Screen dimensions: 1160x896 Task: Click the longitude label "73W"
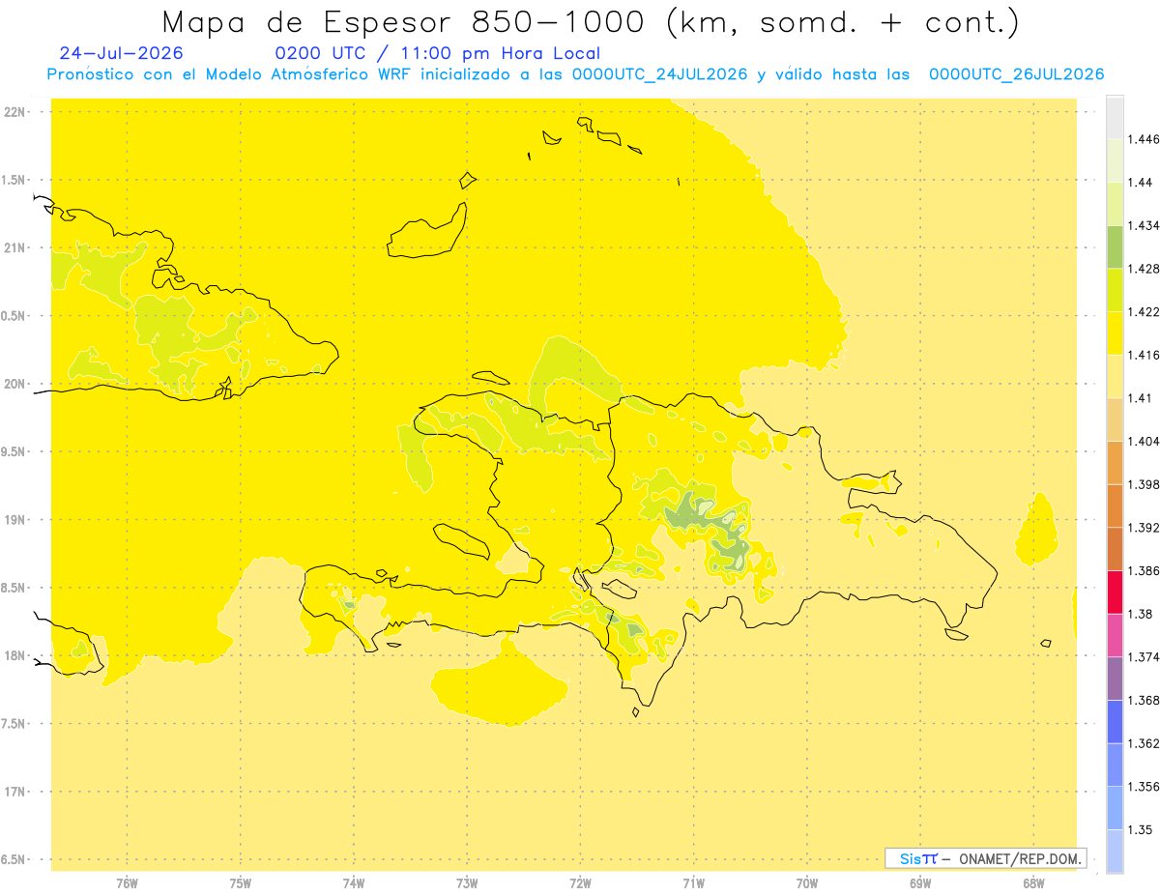(467, 883)
